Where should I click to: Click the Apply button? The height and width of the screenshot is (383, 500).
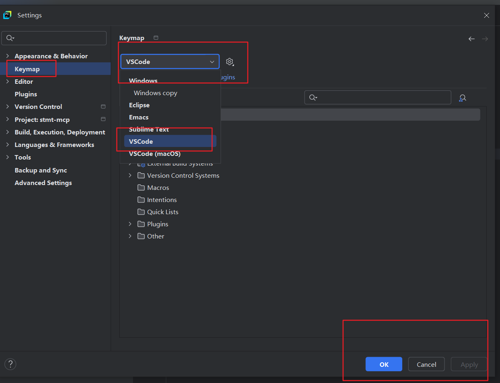469,364
